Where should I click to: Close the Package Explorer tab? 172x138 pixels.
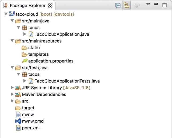pyautogui.click(x=50, y=6)
